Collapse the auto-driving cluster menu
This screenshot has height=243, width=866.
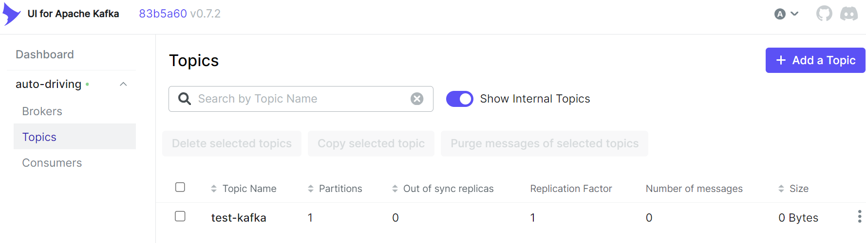(x=123, y=84)
